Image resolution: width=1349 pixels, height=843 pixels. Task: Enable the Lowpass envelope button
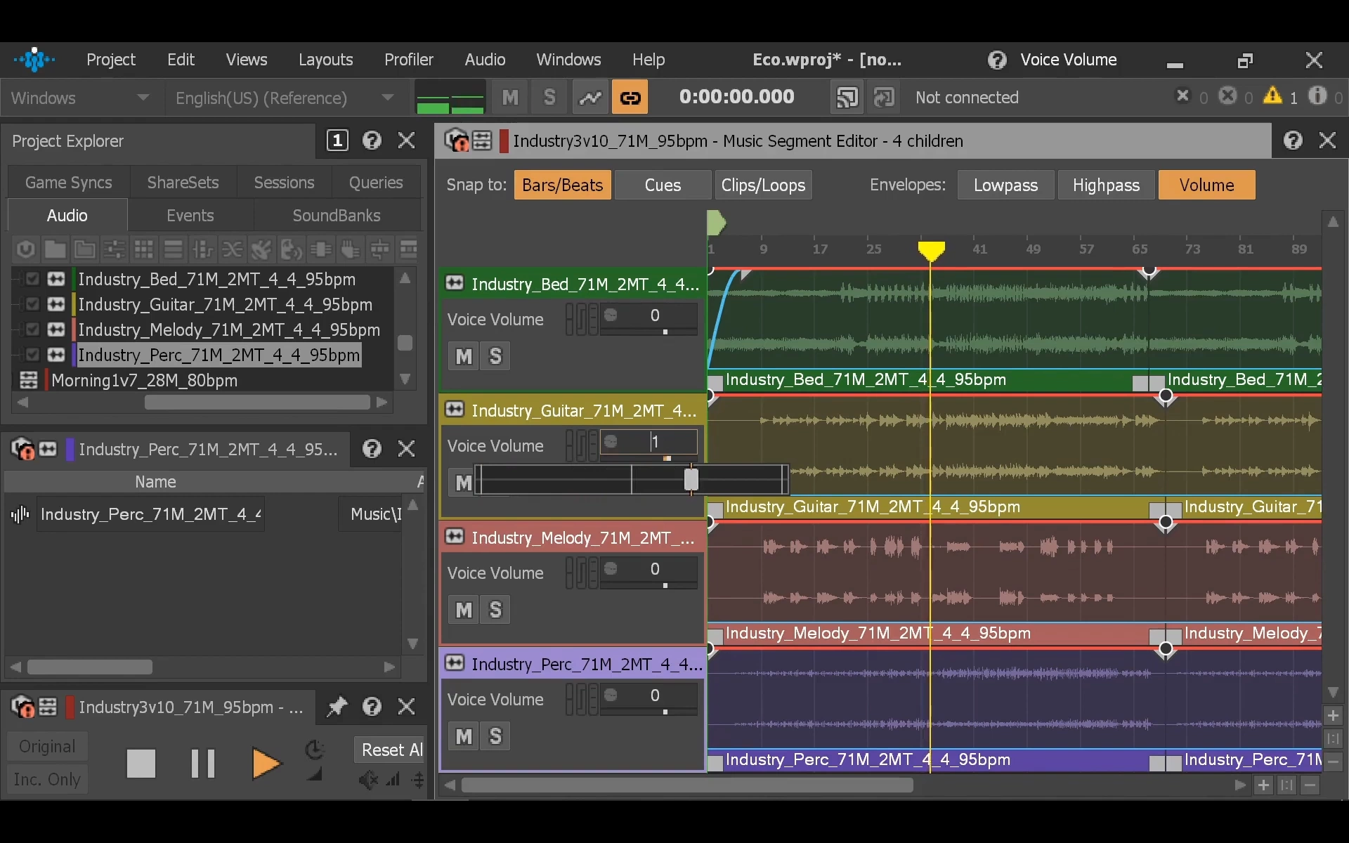pos(1005,185)
